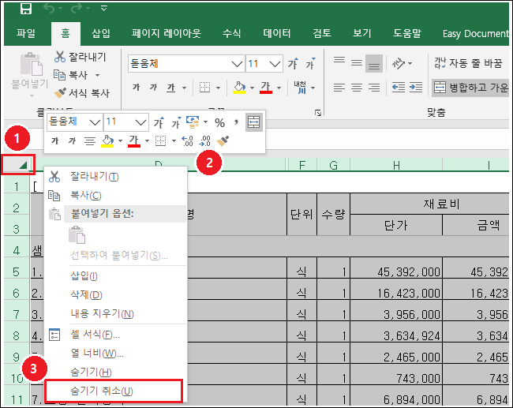Click accounting number format in mini toolbar
The height and width of the screenshot is (408, 513).
[x=193, y=122]
